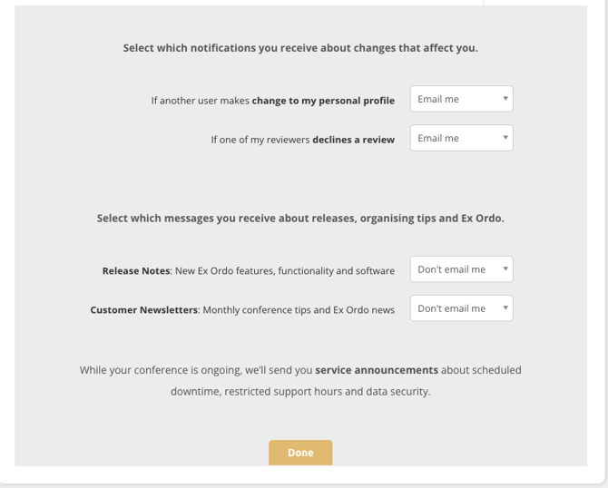Expand the Customer Newsletters email preference dropdown
The height and width of the screenshot is (488, 608).
pyautogui.click(x=461, y=308)
